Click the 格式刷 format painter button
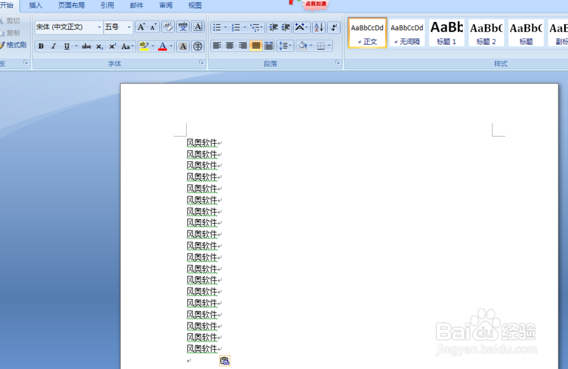The height and width of the screenshot is (369, 568). [14, 45]
